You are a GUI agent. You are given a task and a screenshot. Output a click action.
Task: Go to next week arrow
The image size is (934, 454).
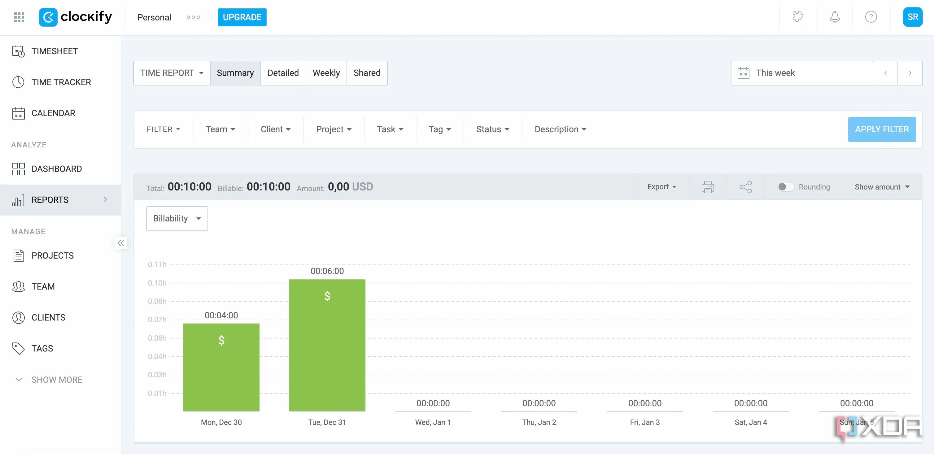click(x=910, y=73)
